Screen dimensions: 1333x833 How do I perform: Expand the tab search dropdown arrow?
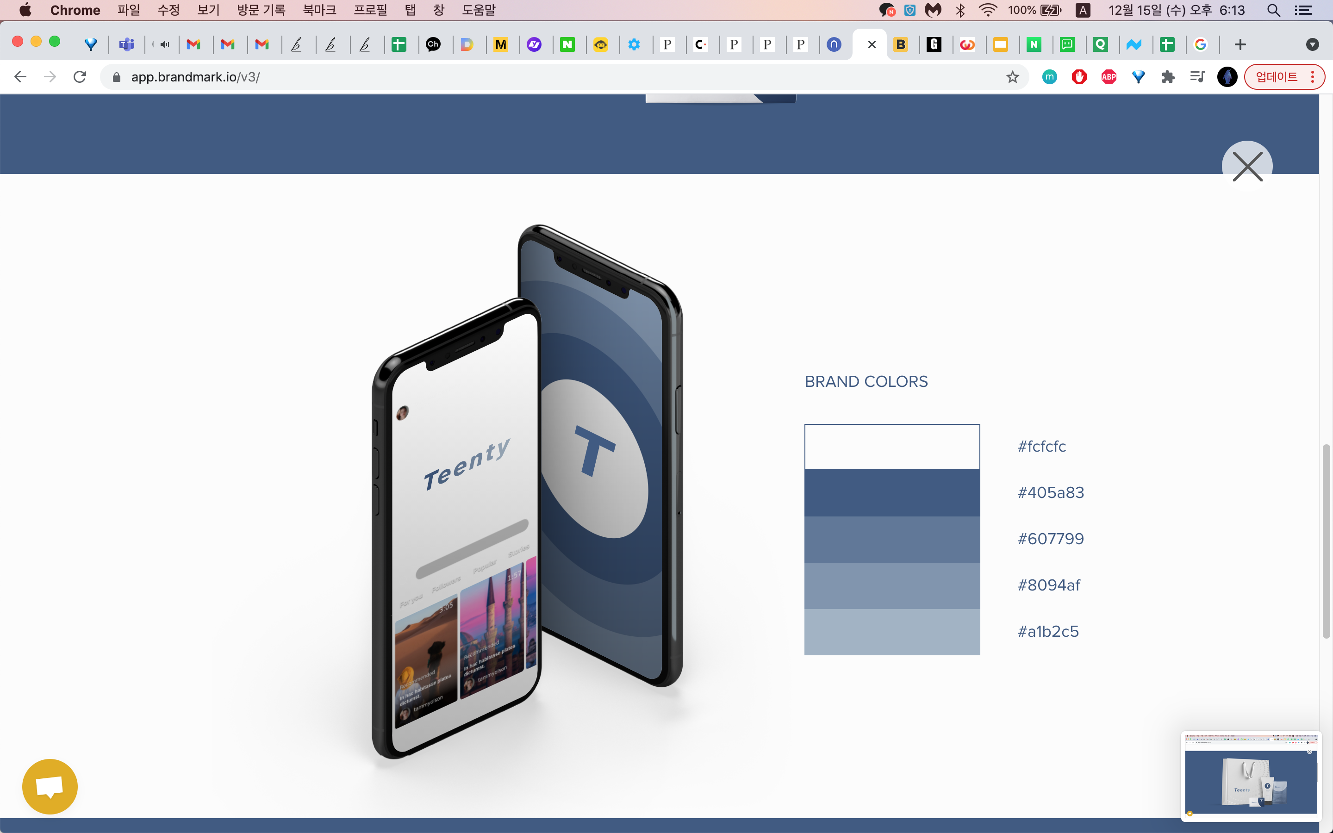1312,44
